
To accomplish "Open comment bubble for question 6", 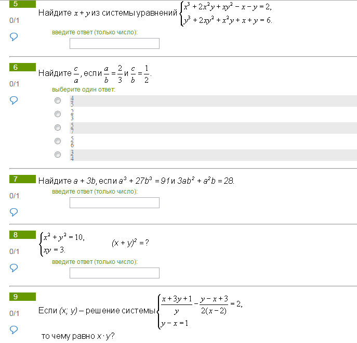I will tap(14, 100).
